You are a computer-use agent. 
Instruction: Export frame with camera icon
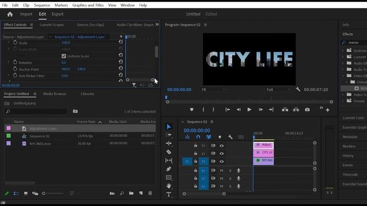pos(307,109)
